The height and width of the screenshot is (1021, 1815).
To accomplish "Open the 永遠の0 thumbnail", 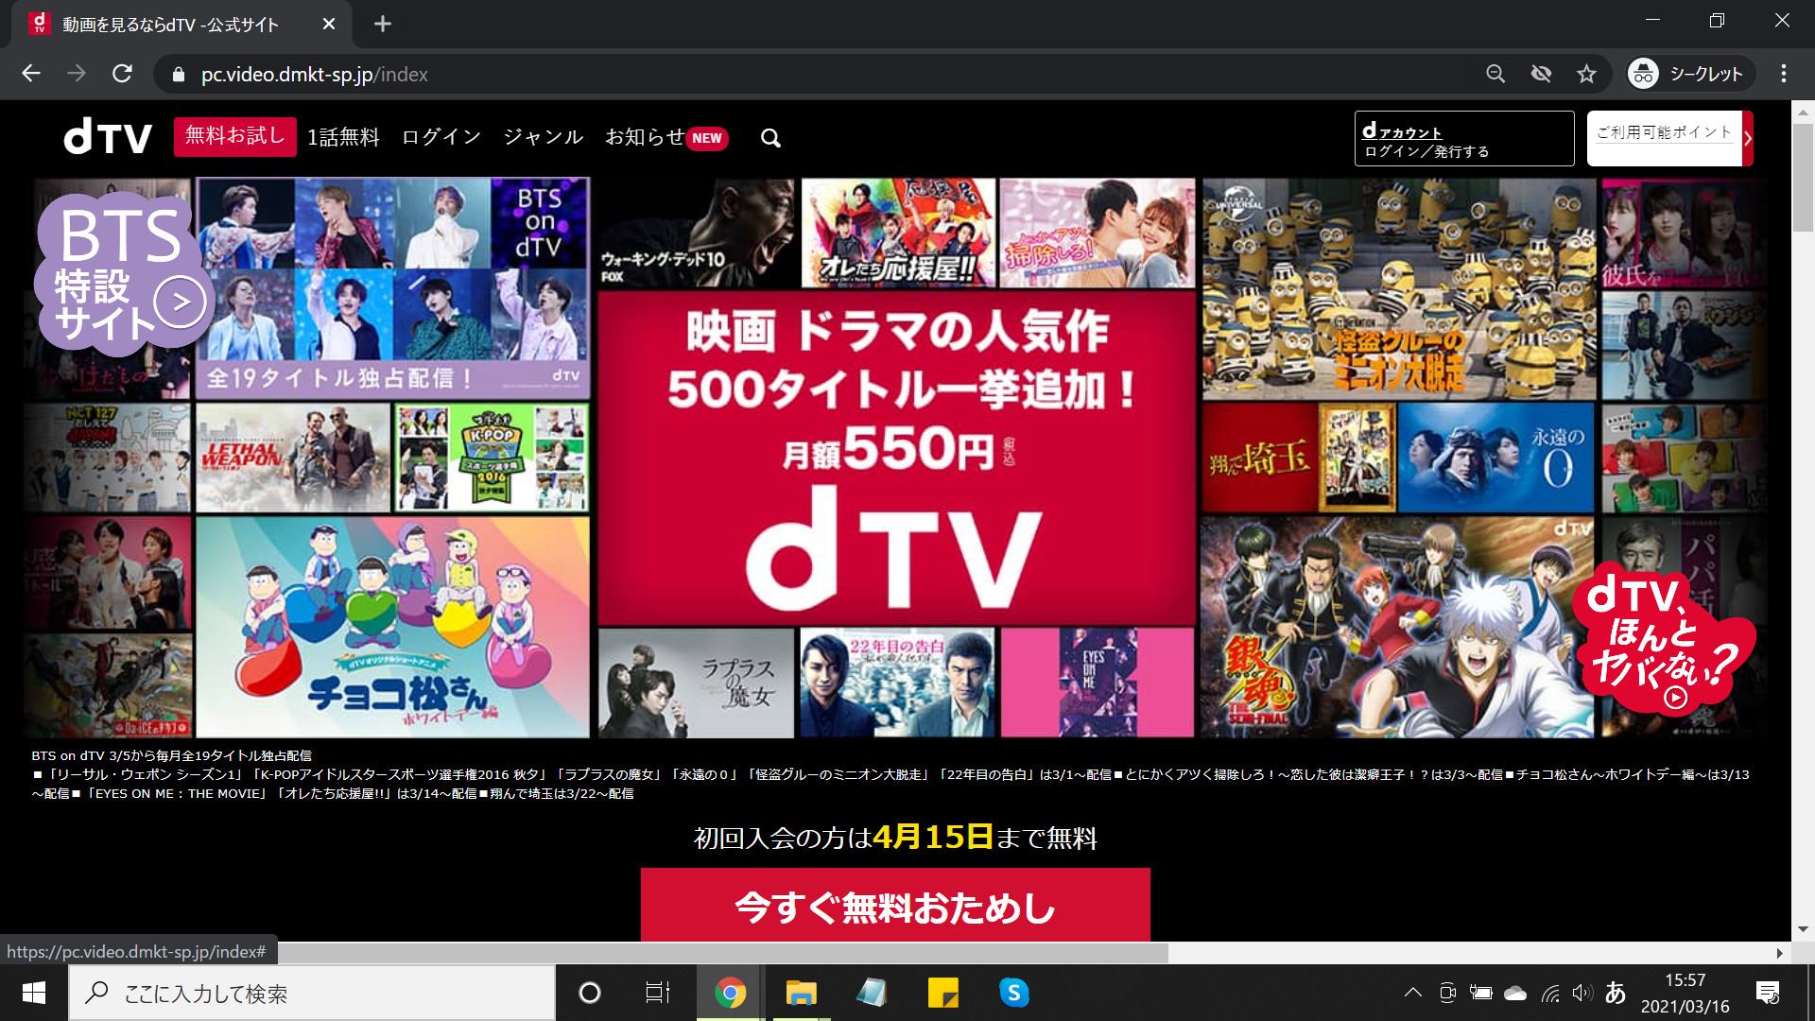I will coord(1497,458).
